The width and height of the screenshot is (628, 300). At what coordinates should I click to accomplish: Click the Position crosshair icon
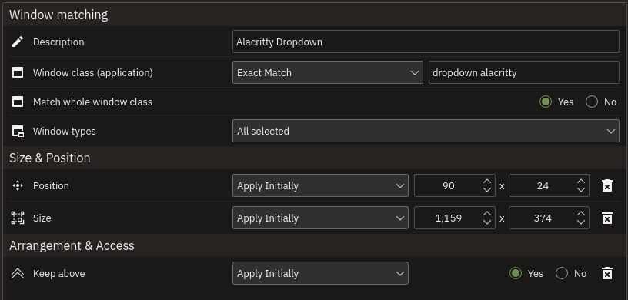coord(18,185)
